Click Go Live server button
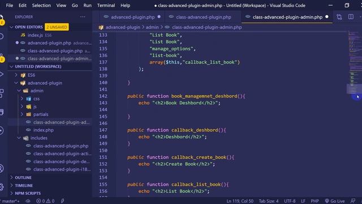The image size is (362, 204). 335,201
